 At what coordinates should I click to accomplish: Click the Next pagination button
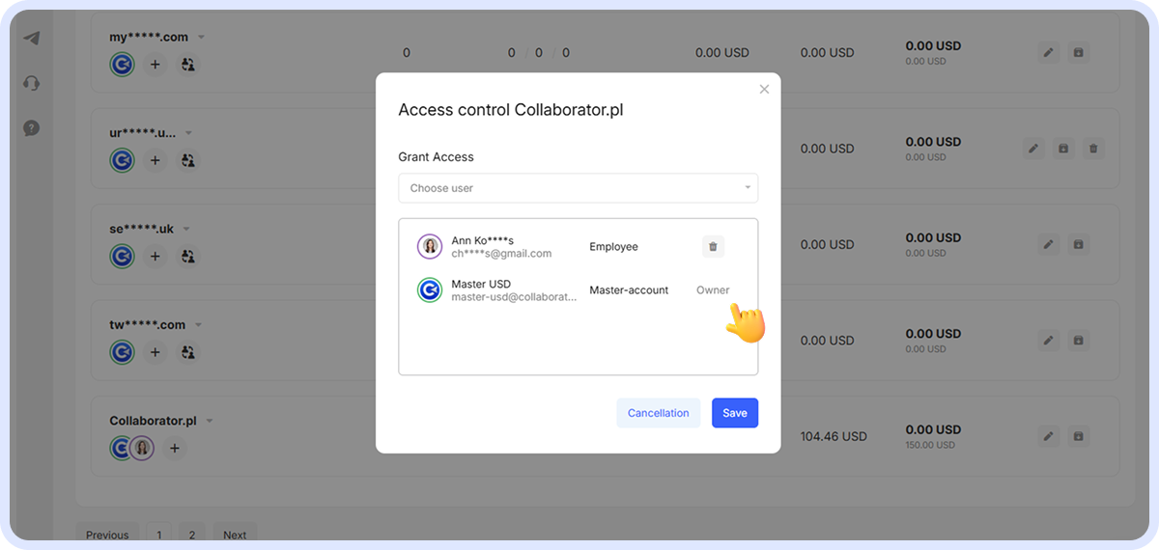pyautogui.click(x=235, y=535)
